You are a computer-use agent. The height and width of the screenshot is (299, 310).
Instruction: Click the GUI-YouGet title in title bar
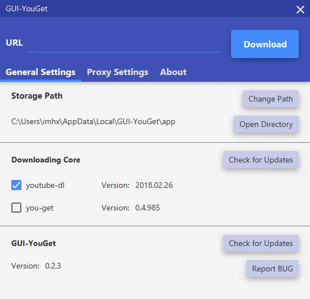[26, 8]
